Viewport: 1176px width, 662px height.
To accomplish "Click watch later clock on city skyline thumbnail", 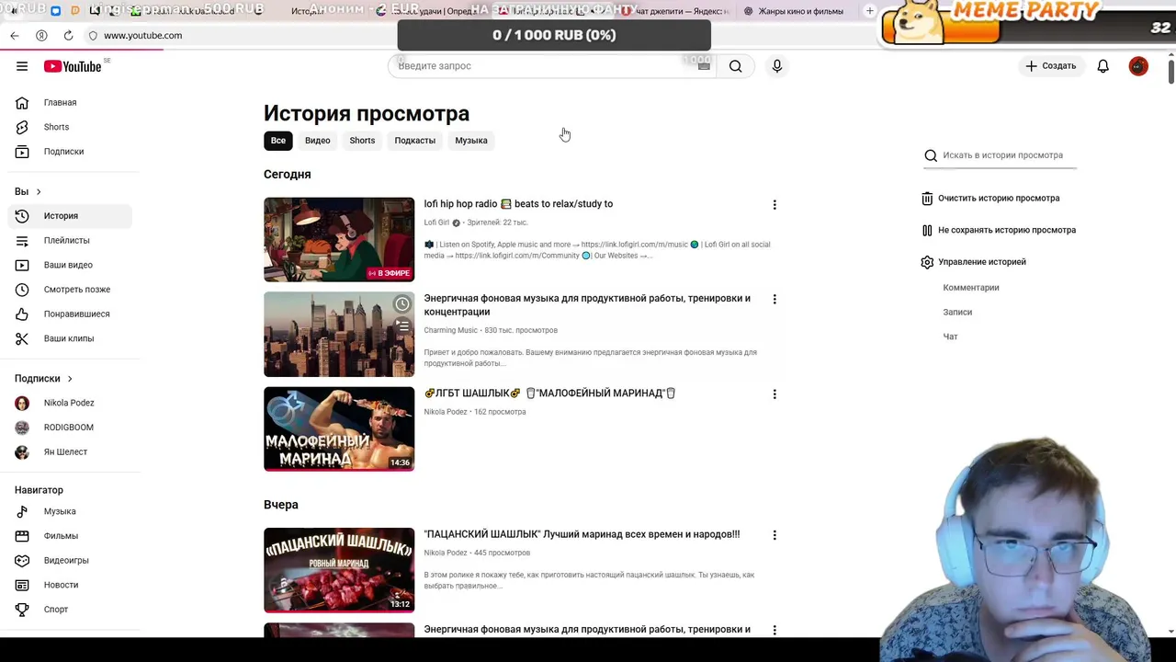I will pos(401,304).
